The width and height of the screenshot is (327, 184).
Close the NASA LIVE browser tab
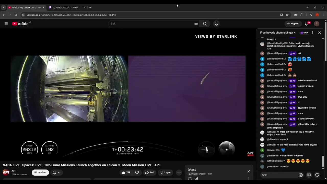(x=43, y=7)
